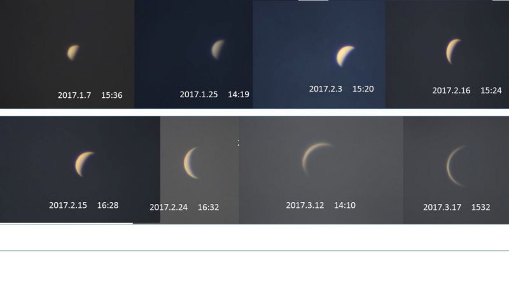Image resolution: width=509 pixels, height=286 pixels.
Task: Click the 14:19 time label
Action: 239,94
